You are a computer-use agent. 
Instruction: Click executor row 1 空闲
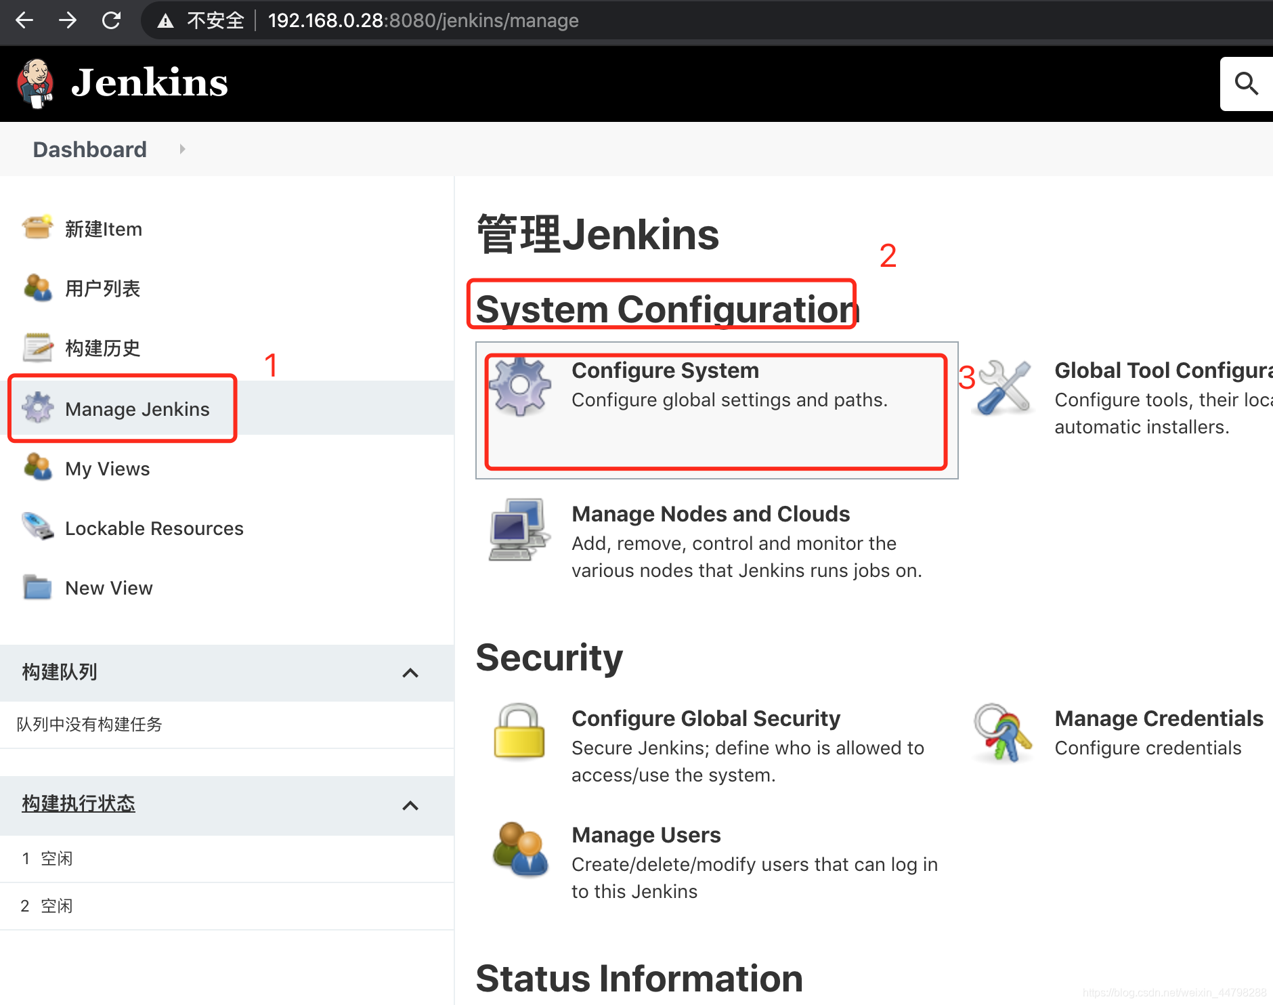point(227,859)
